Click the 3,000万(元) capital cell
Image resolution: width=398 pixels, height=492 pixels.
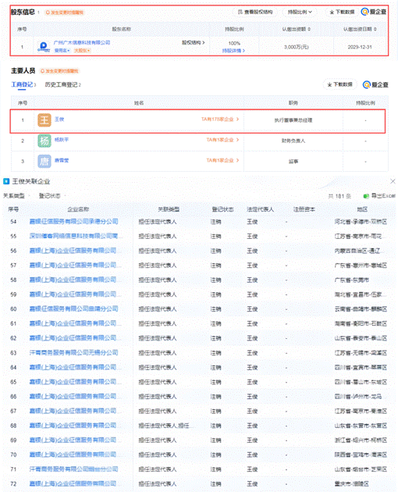[297, 47]
